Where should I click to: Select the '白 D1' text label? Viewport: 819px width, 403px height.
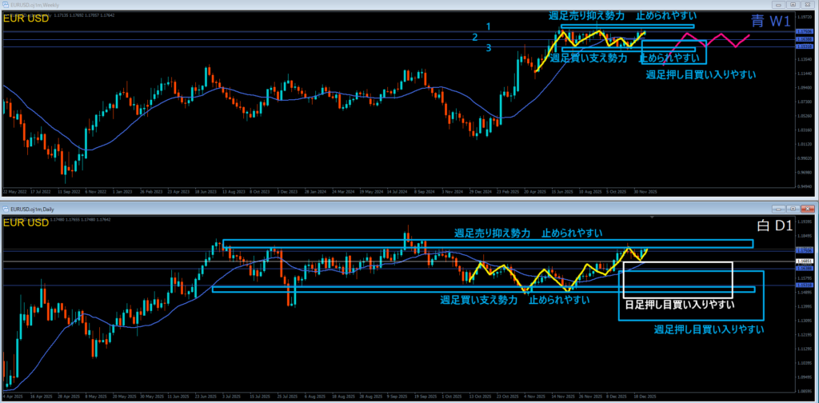pos(772,228)
